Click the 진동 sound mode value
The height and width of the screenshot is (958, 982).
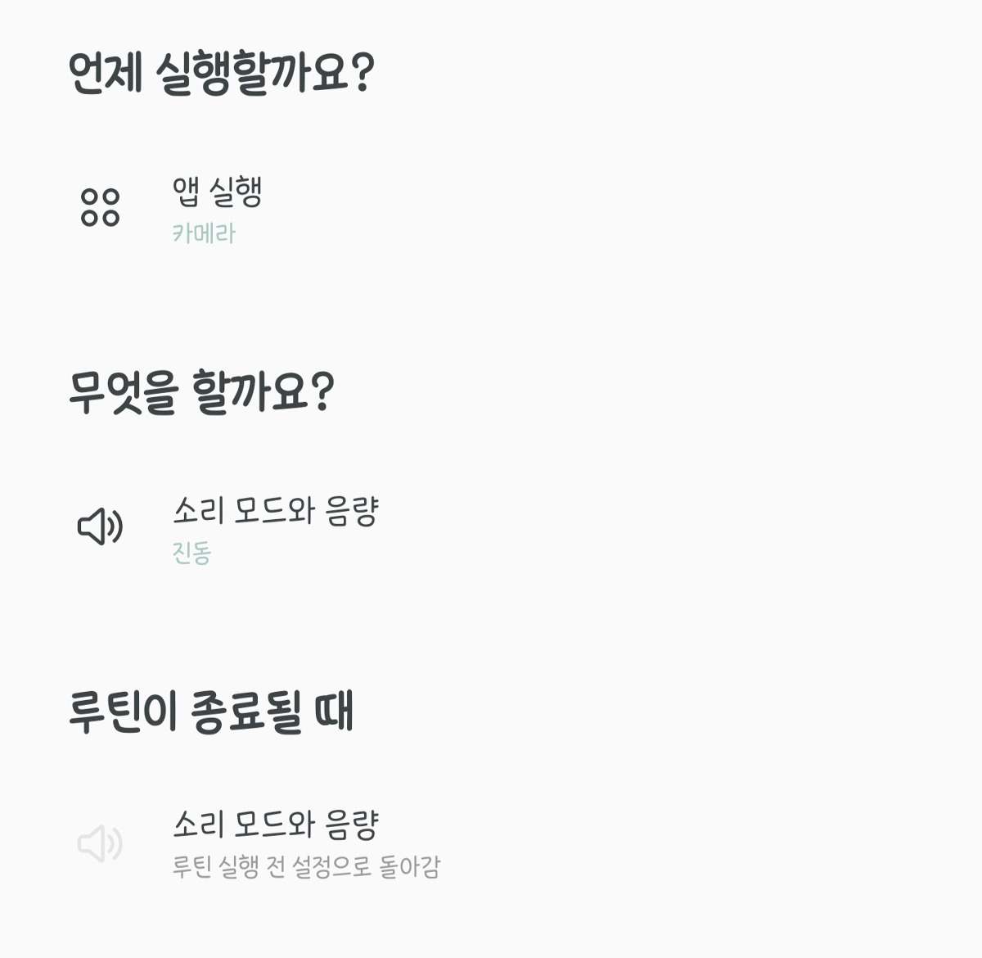[191, 553]
